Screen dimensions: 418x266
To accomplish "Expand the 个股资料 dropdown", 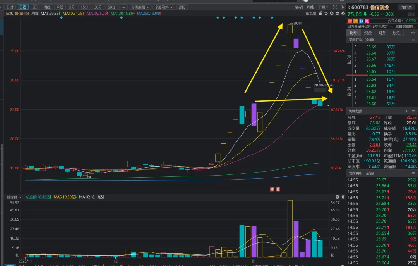I will pos(164,7).
